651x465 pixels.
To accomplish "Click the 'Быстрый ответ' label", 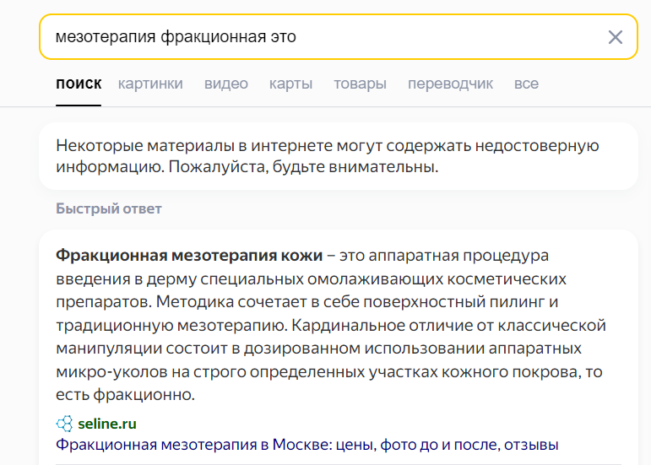I will point(109,208).
